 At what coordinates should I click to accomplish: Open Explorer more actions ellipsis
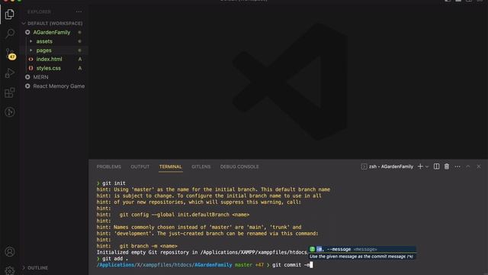[79, 12]
